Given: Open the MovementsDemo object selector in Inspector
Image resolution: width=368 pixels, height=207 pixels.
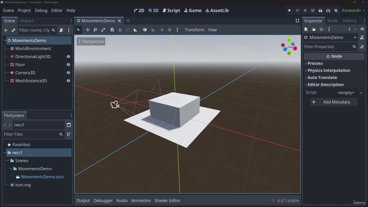Looking at the screenshot, I should tap(330, 37).
